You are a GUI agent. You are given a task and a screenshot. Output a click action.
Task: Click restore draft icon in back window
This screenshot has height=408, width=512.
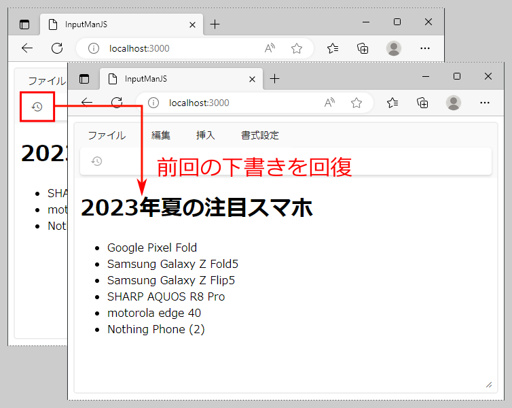37,107
